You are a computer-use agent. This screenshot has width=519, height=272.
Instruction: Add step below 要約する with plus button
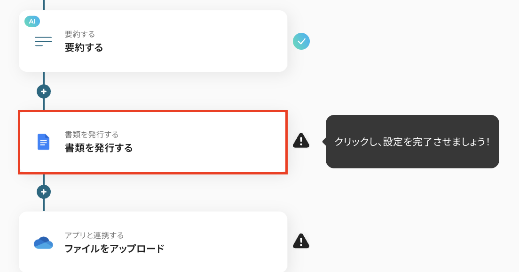44,91
